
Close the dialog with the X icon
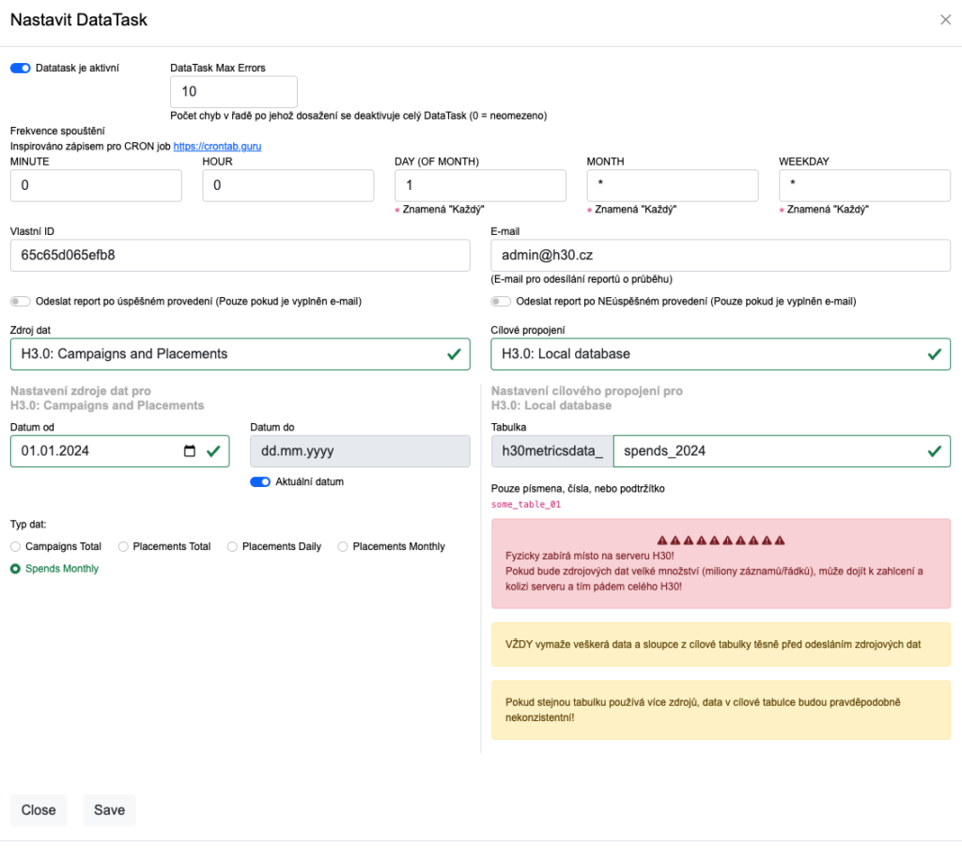945,20
